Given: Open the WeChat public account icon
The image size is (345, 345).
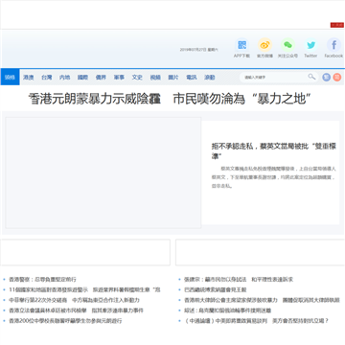Looking at the screenshot, I should point(287,45).
